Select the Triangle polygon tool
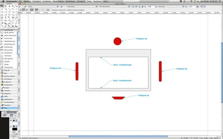 pos(2,15)
